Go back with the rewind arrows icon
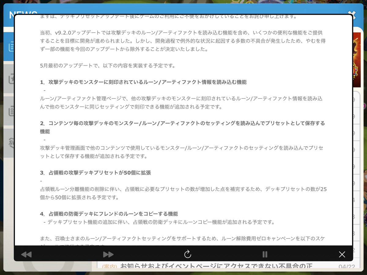The image size is (367, 275). point(26,254)
